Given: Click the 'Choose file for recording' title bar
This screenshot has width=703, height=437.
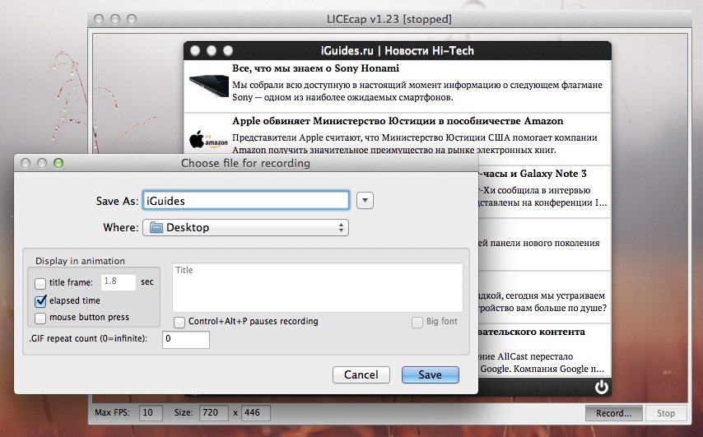Looking at the screenshot, I should [245, 163].
